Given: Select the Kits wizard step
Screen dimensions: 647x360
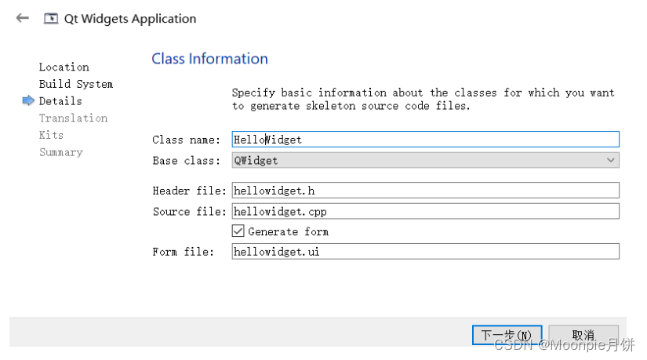Looking at the screenshot, I should point(51,135).
